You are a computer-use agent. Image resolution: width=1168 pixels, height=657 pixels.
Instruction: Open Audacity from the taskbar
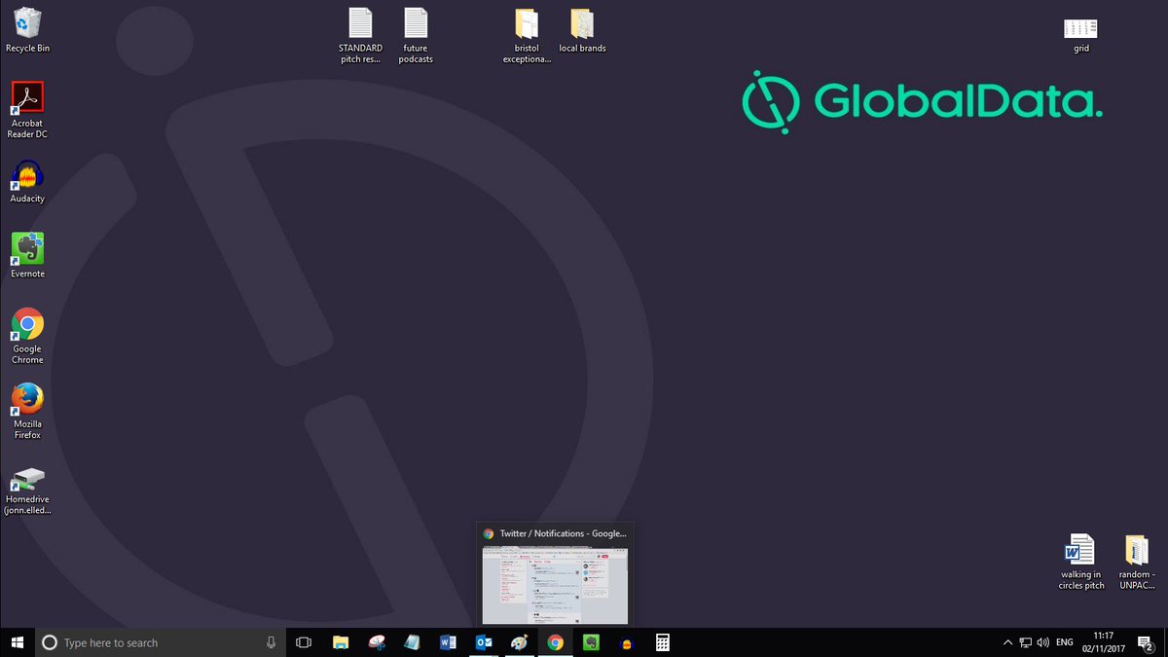626,642
